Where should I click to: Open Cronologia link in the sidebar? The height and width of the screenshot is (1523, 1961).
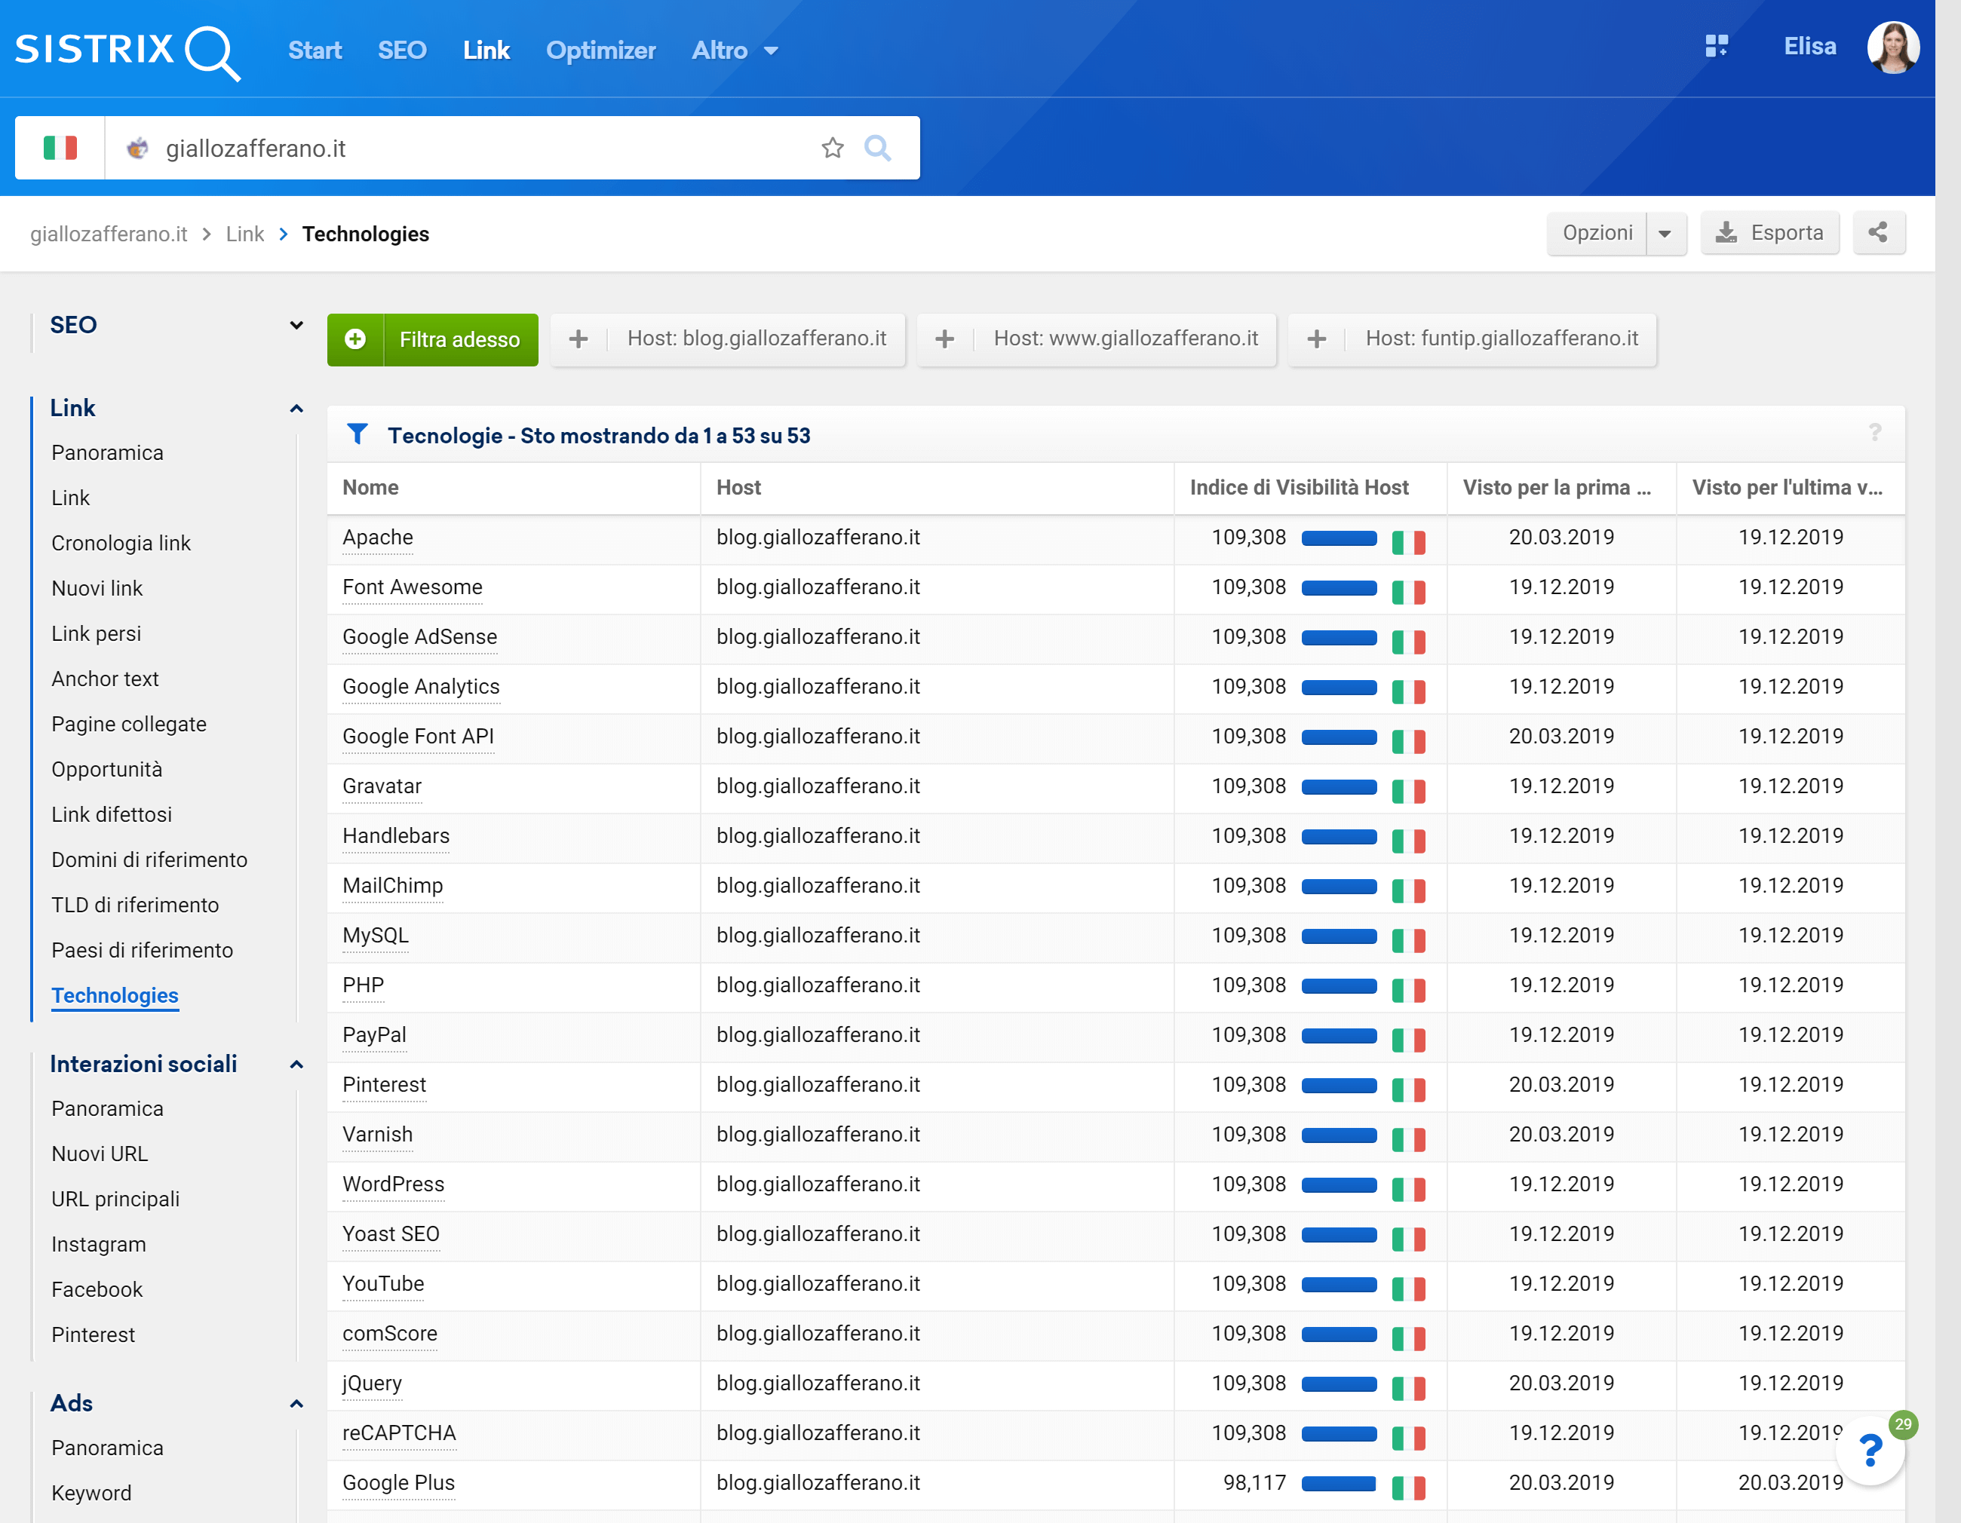click(121, 543)
